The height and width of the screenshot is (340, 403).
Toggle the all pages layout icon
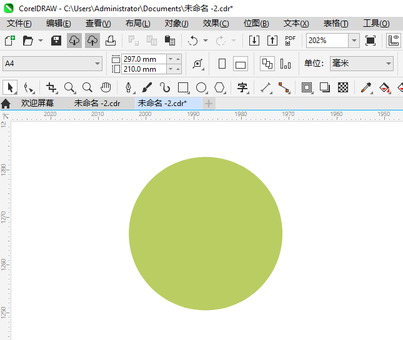pos(267,64)
